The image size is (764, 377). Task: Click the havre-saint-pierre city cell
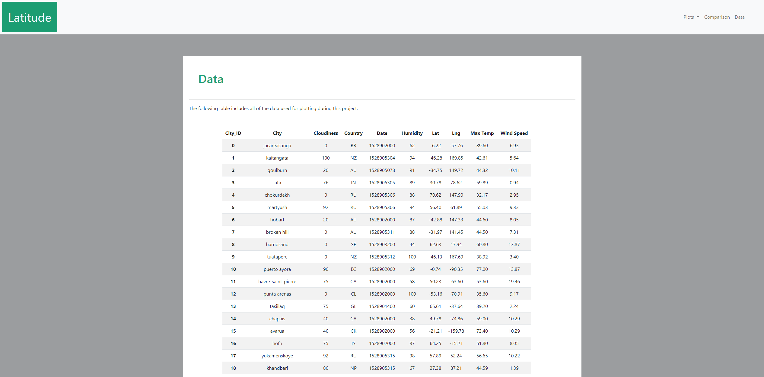click(277, 282)
